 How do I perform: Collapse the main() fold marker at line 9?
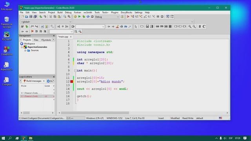pos(75,70)
